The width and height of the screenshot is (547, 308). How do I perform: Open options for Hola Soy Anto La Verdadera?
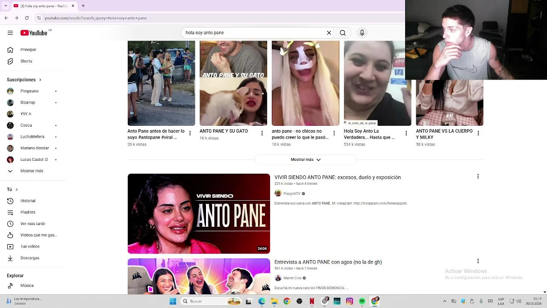click(406, 133)
